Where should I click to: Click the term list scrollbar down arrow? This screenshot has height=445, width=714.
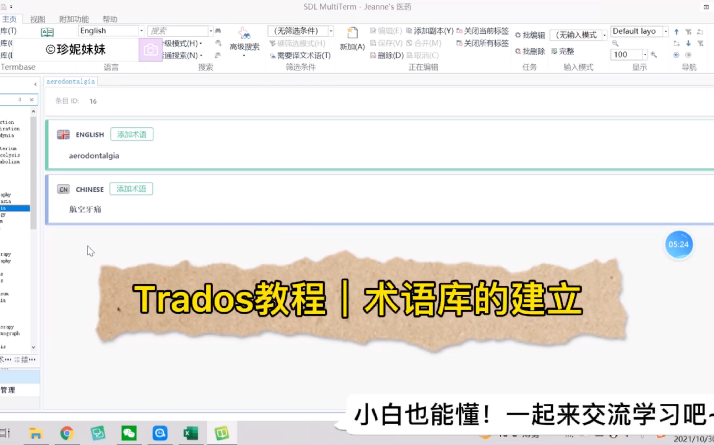(x=33, y=347)
